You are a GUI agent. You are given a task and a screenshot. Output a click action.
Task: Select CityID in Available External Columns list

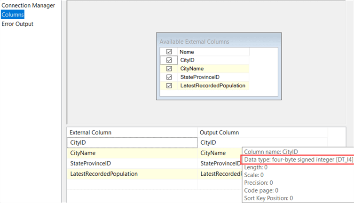pos(213,60)
